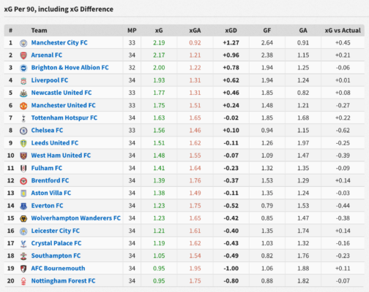Open the Manchester United FC link

coord(63,105)
